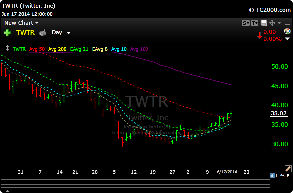This screenshot has height=193, width=293.
Task: Click the minimize dash in chart header
Action: click(287, 24)
